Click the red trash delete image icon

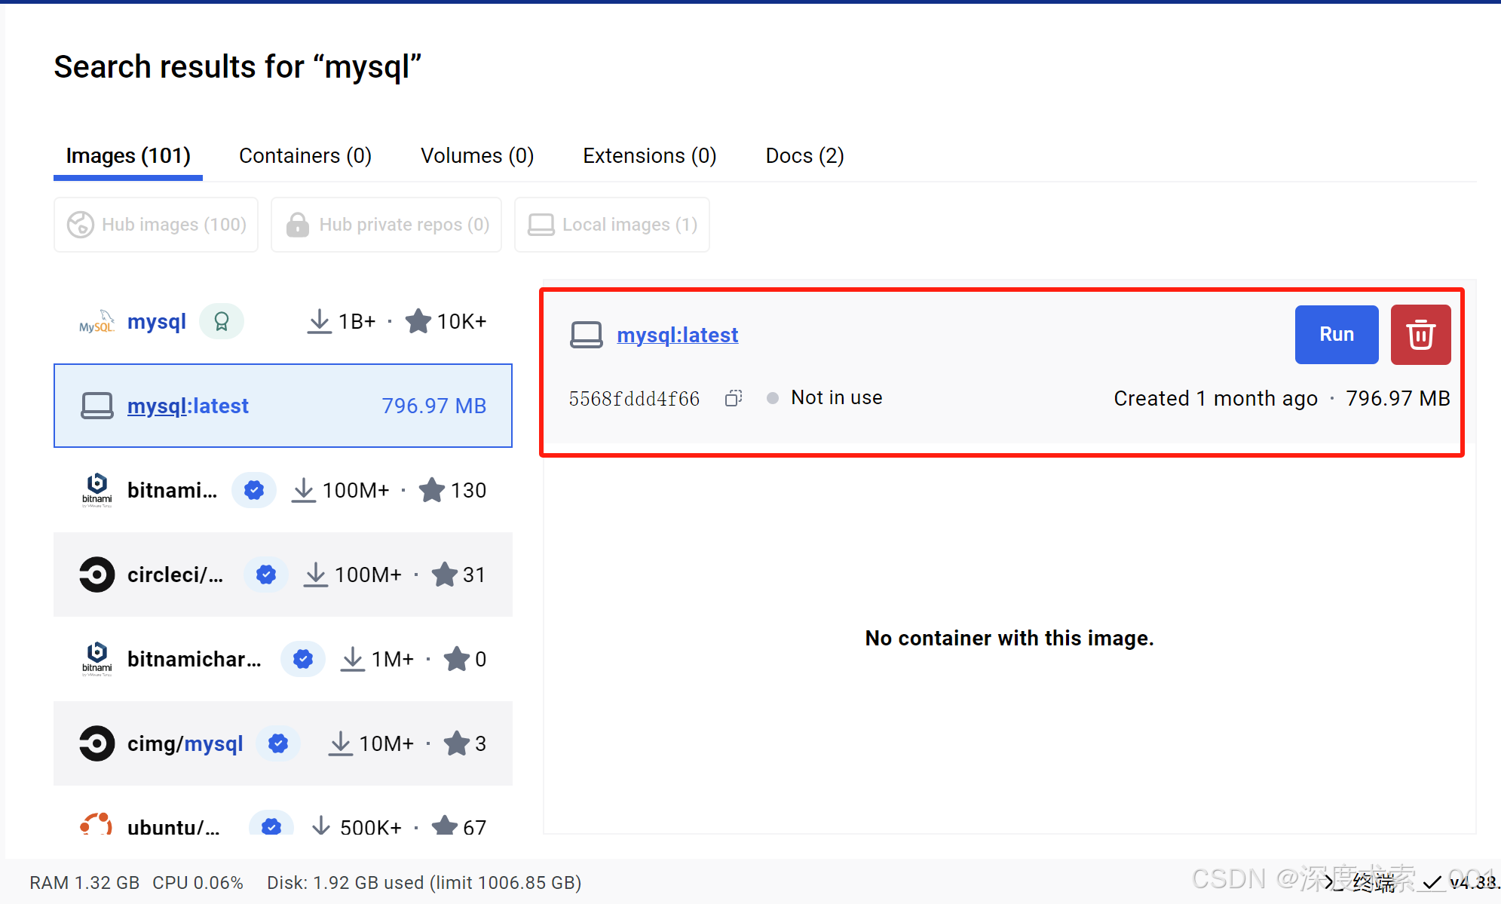click(x=1420, y=335)
